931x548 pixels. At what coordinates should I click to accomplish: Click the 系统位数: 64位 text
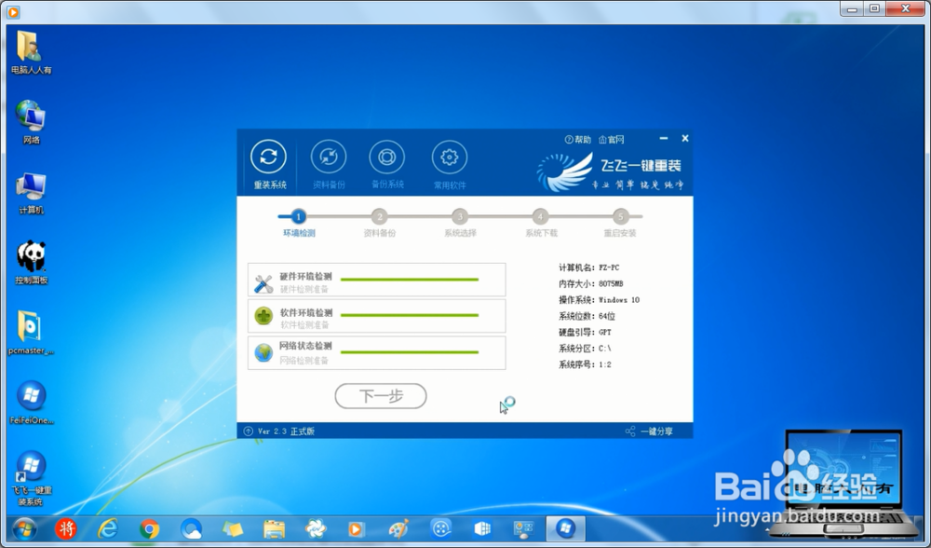[587, 316]
